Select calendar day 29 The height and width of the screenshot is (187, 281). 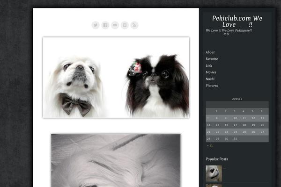click(x=217, y=139)
